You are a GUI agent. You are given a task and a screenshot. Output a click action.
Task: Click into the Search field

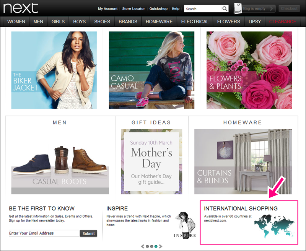tap(203, 9)
